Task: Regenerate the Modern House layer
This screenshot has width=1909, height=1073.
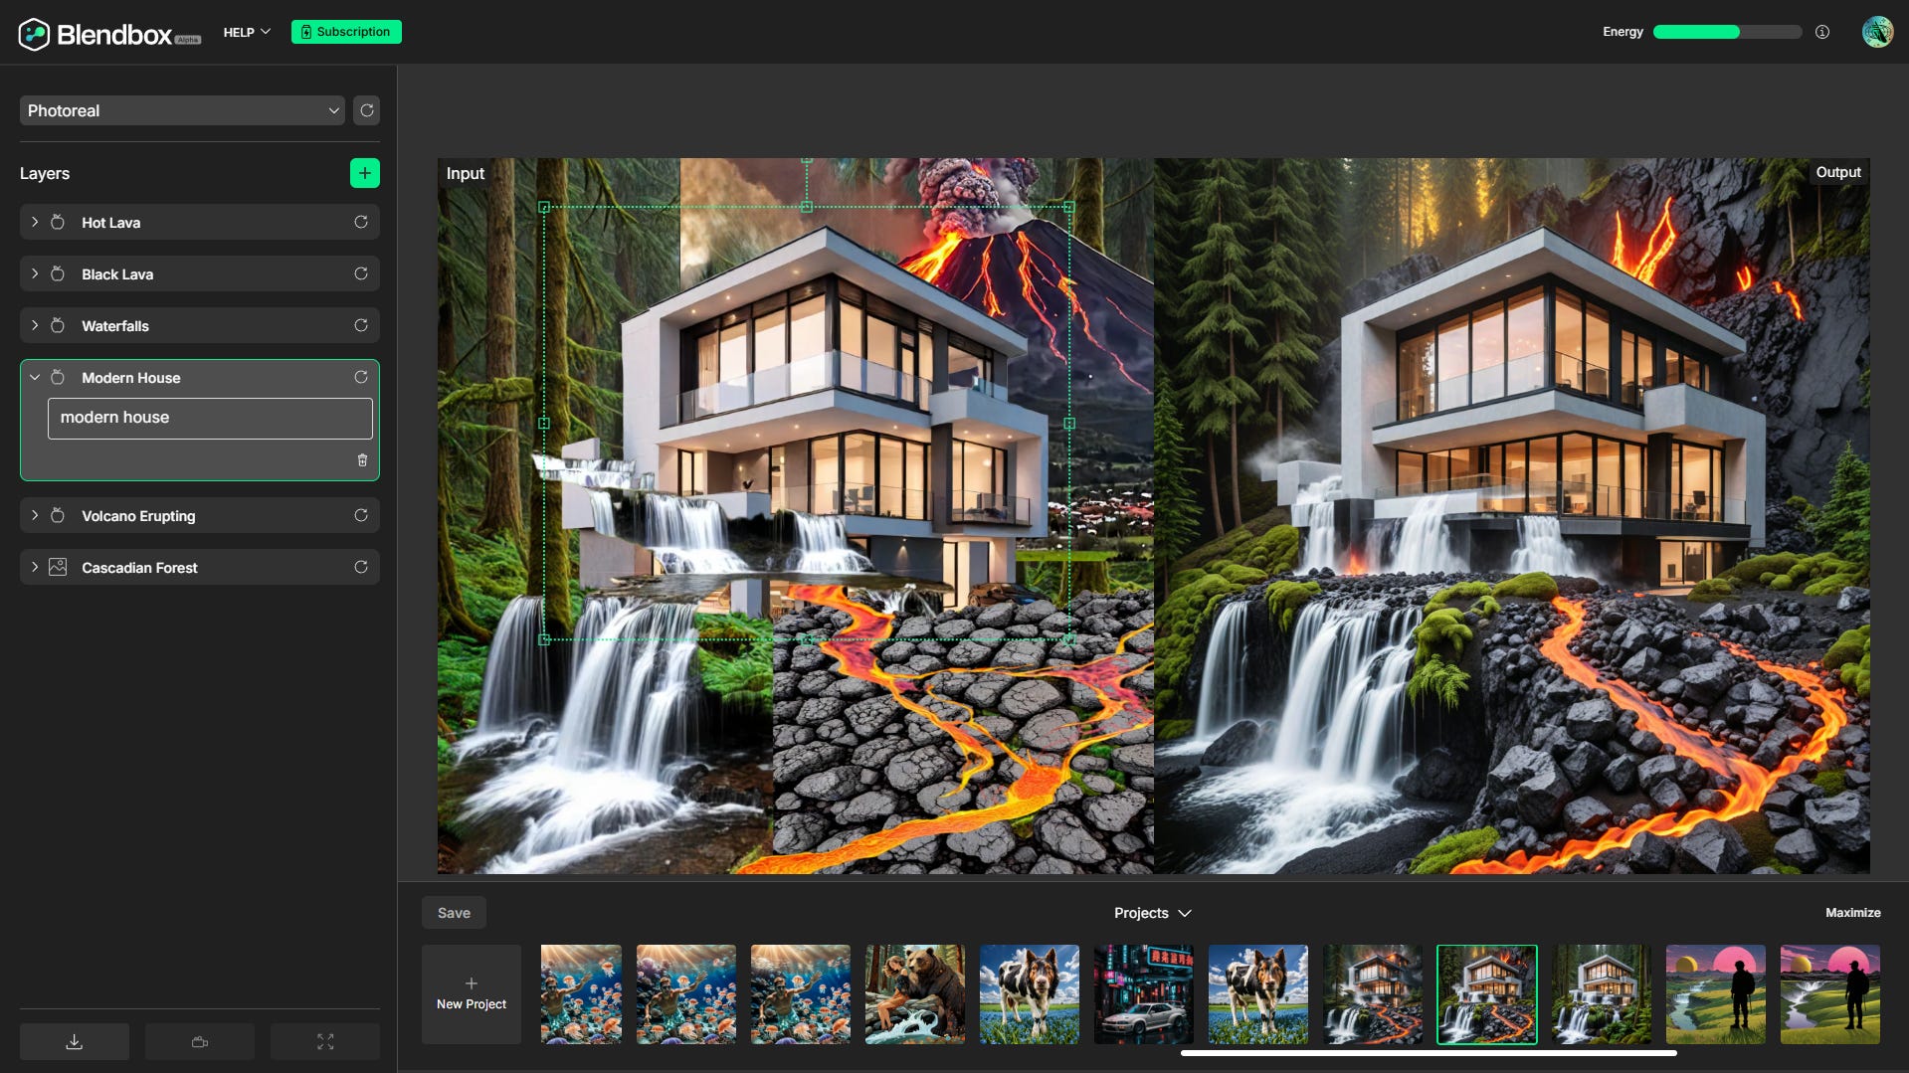Action: point(361,377)
